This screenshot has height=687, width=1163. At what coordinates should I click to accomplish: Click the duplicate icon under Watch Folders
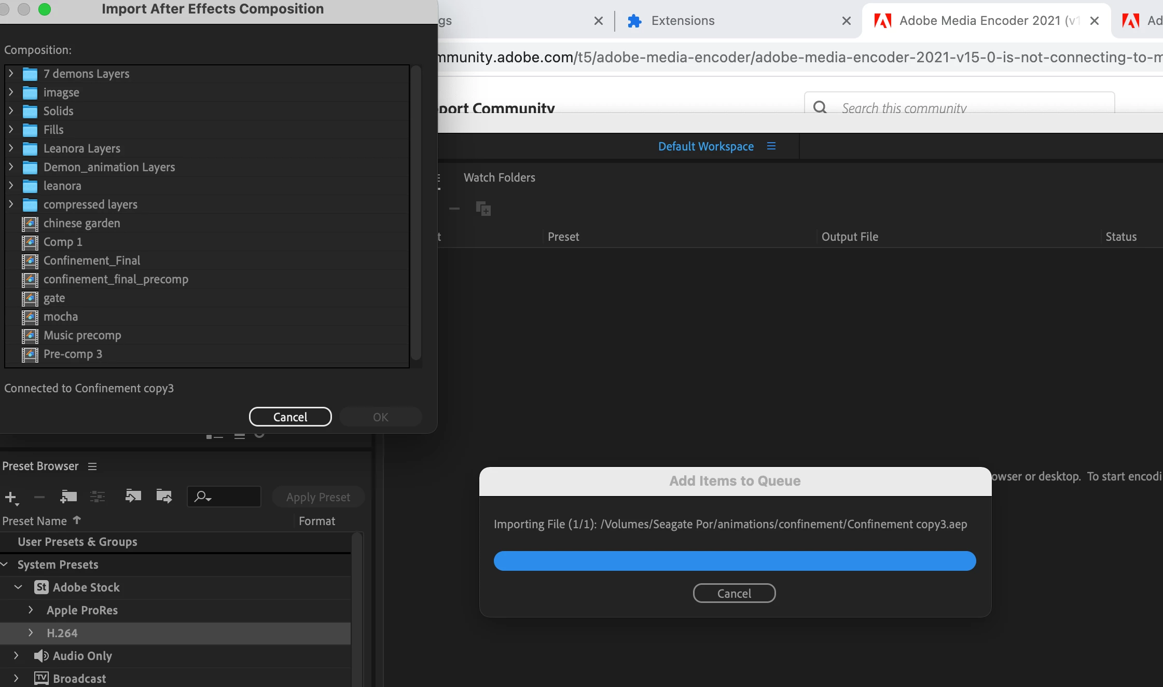[x=483, y=209]
